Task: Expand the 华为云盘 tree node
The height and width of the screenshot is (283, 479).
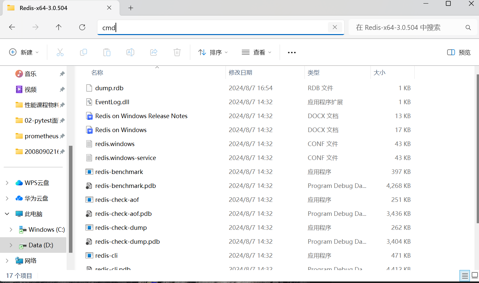Action: (7, 198)
